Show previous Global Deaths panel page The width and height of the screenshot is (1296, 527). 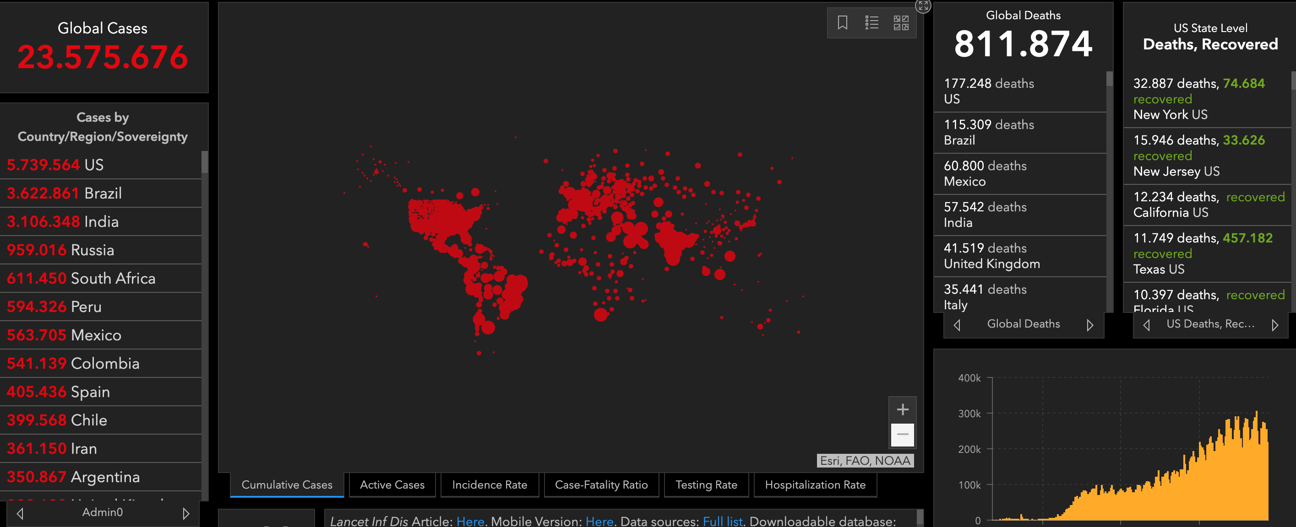click(957, 325)
